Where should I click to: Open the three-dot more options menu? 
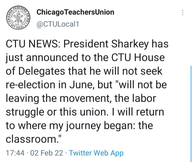tap(182, 13)
